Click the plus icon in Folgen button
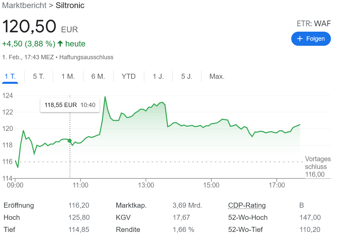Image resolution: width=341 pixels, height=239 pixels. click(x=300, y=39)
